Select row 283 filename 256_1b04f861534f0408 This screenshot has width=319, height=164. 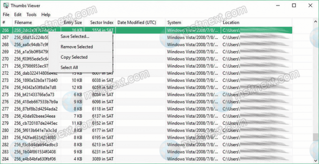pyautogui.click(x=35, y=152)
